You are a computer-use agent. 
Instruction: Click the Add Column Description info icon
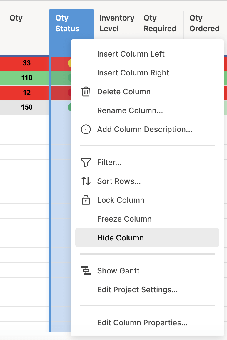pyautogui.click(x=86, y=129)
